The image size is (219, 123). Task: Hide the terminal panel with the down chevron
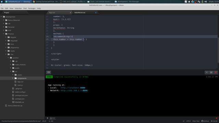point(207,72)
